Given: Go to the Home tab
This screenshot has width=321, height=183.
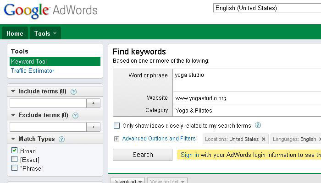Looking at the screenshot, I should [15, 33].
